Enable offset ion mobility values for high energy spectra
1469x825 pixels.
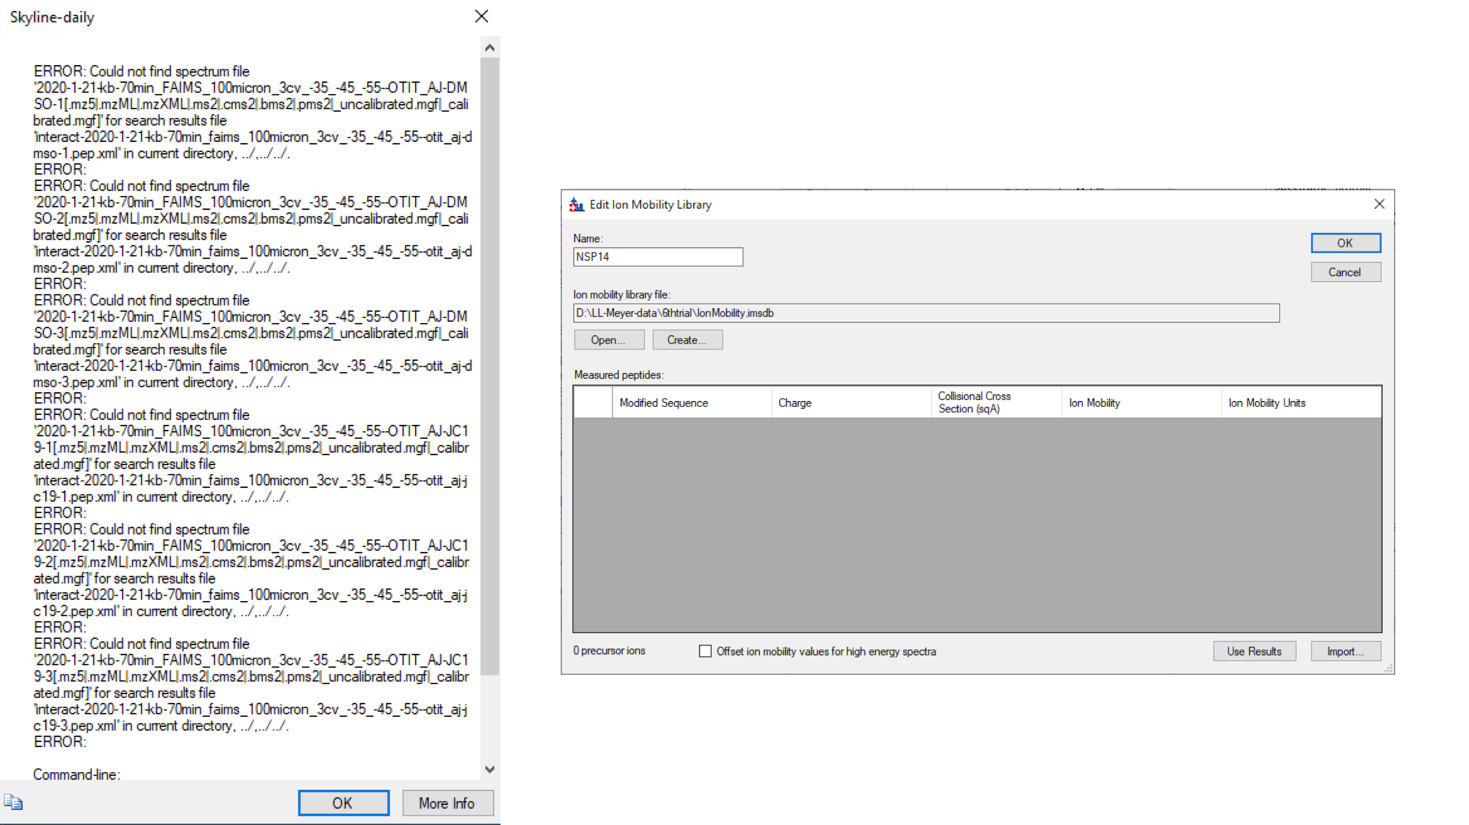705,651
